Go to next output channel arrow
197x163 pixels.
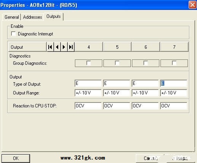[64, 47]
